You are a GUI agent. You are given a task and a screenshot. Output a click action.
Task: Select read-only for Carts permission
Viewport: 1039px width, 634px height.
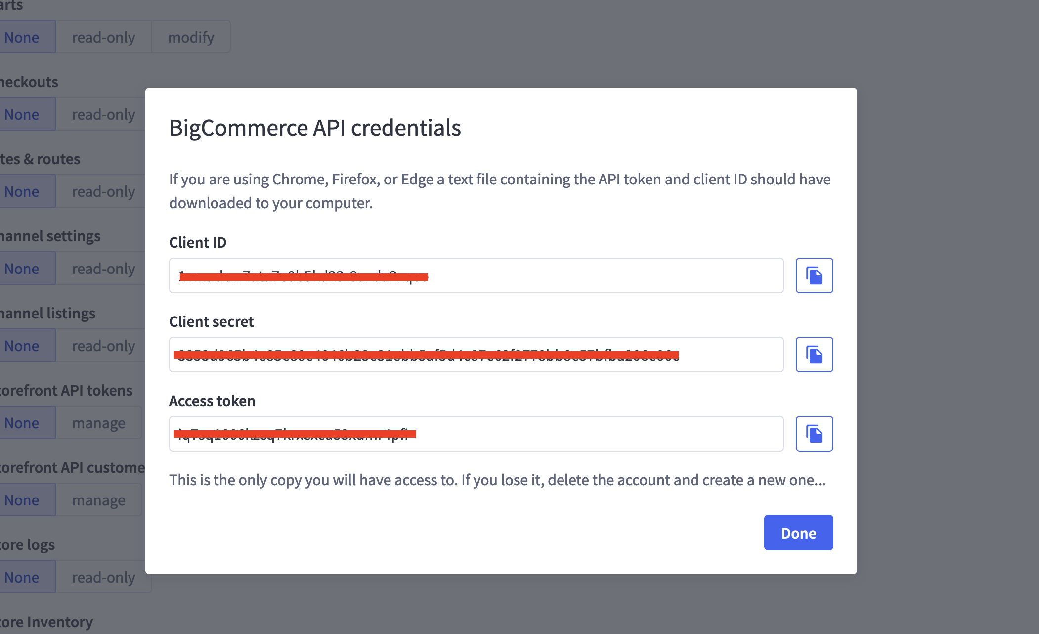pos(103,37)
